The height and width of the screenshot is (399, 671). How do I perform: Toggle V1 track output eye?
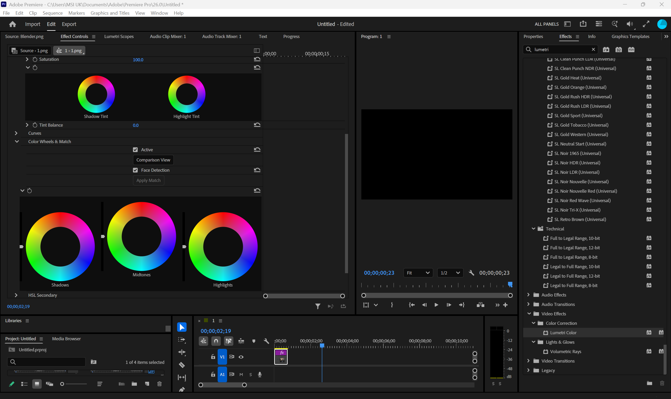click(241, 357)
